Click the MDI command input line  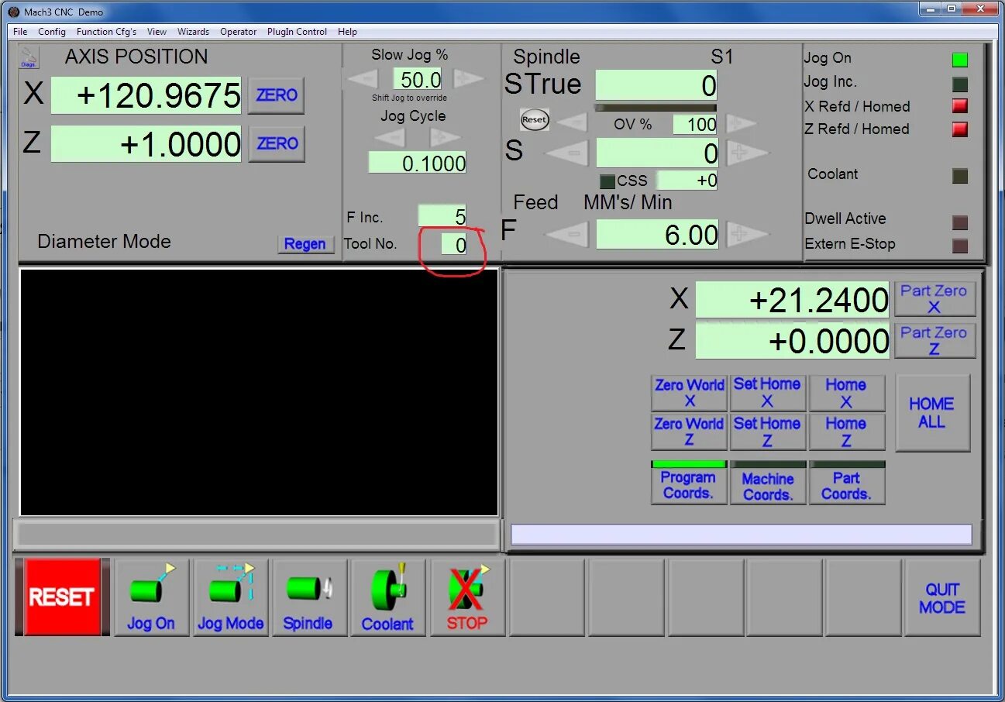[742, 534]
